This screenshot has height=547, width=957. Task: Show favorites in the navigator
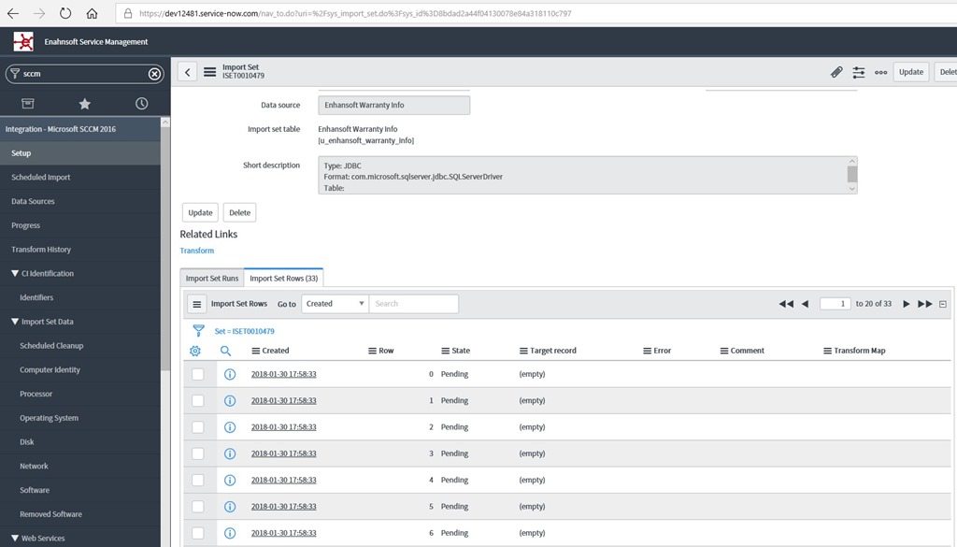click(x=85, y=103)
